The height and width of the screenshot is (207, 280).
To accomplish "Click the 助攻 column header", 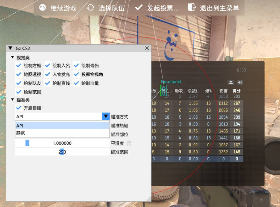I will click(180, 91).
